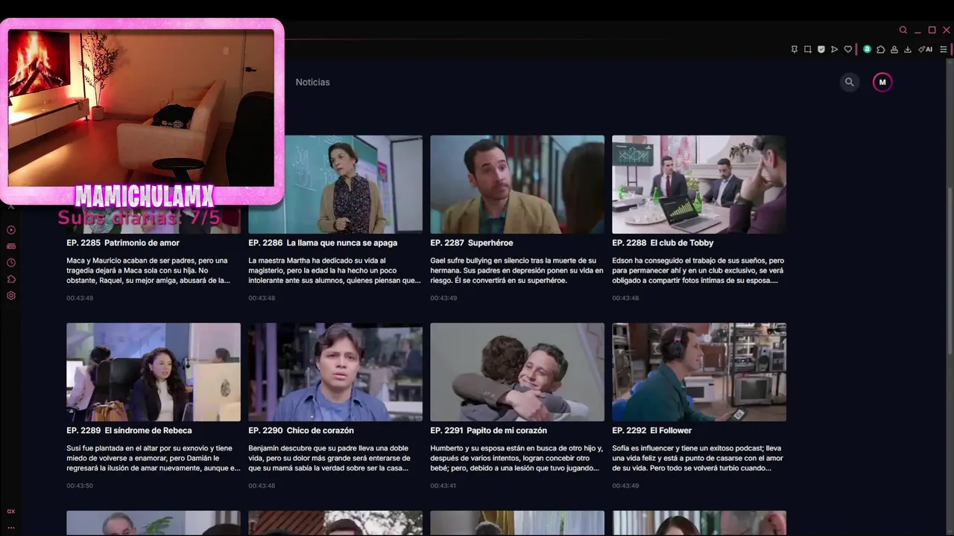Activate the snapshot capture tool icon
The image size is (954, 536).
808,50
